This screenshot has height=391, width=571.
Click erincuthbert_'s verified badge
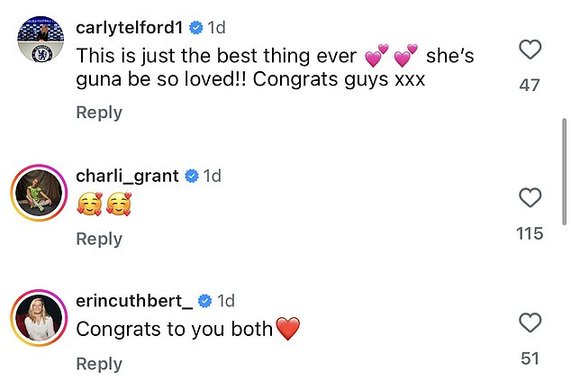pos(205,300)
